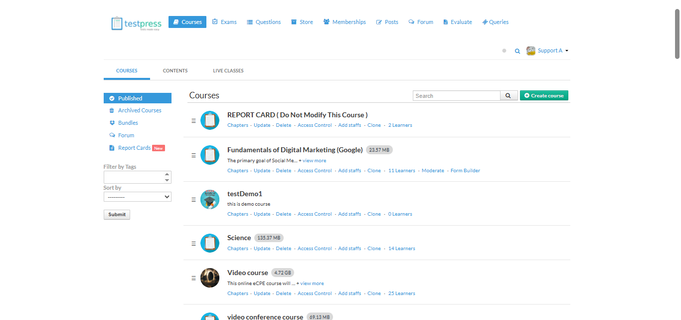Image resolution: width=681 pixels, height=320 pixels.
Task: Click the course Search input field
Action: point(456,96)
